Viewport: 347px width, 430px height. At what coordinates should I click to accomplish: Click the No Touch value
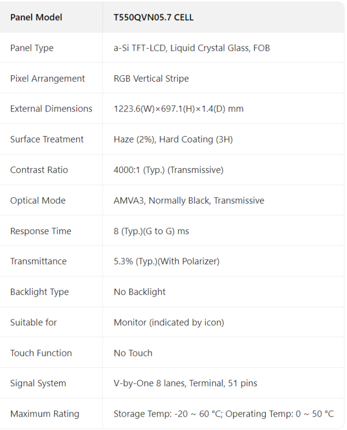coord(133,353)
